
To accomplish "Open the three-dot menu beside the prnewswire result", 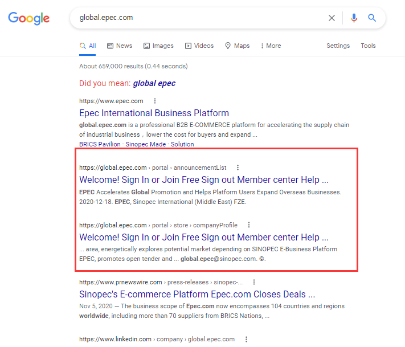I will pyautogui.click(x=254, y=282).
